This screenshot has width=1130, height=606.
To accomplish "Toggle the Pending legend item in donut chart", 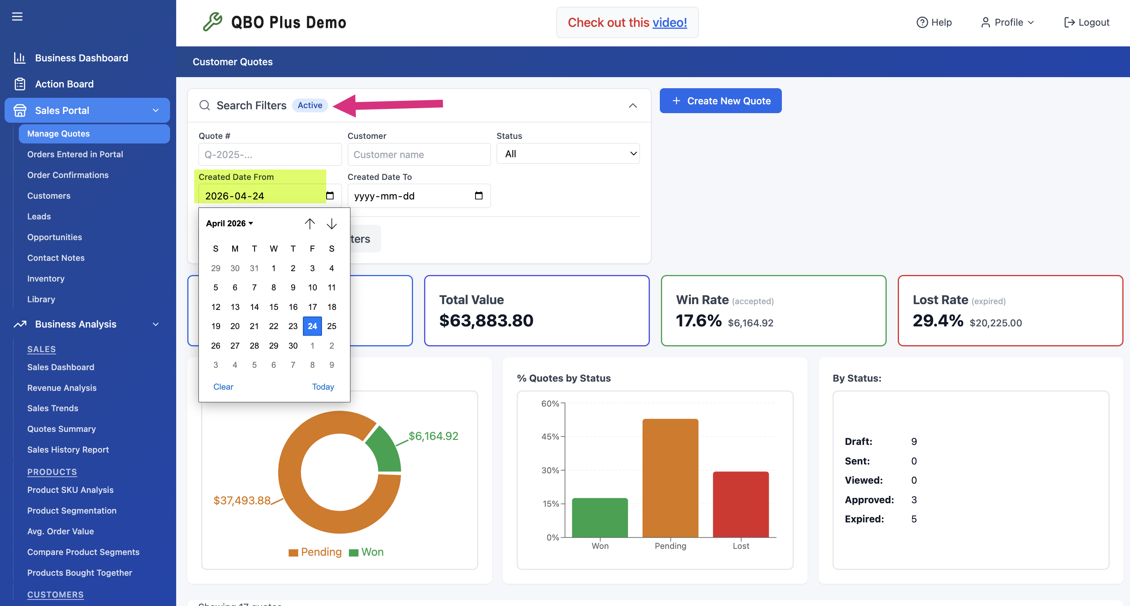I will click(315, 552).
